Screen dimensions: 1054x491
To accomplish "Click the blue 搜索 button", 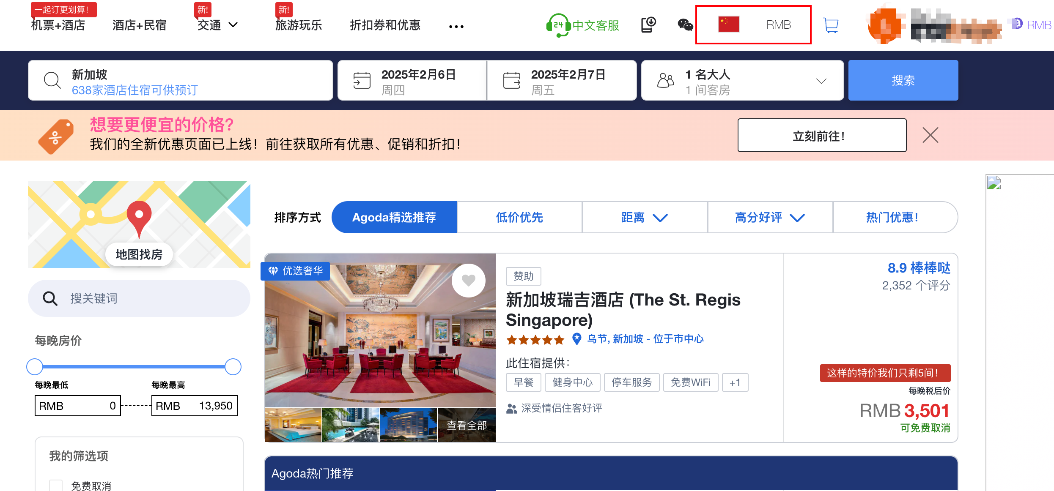I will click(903, 80).
